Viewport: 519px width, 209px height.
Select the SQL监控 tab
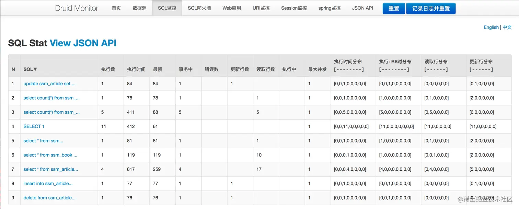(x=167, y=8)
